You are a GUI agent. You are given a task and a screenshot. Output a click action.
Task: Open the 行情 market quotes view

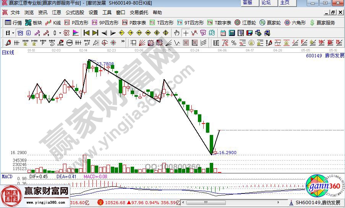click(x=13, y=23)
